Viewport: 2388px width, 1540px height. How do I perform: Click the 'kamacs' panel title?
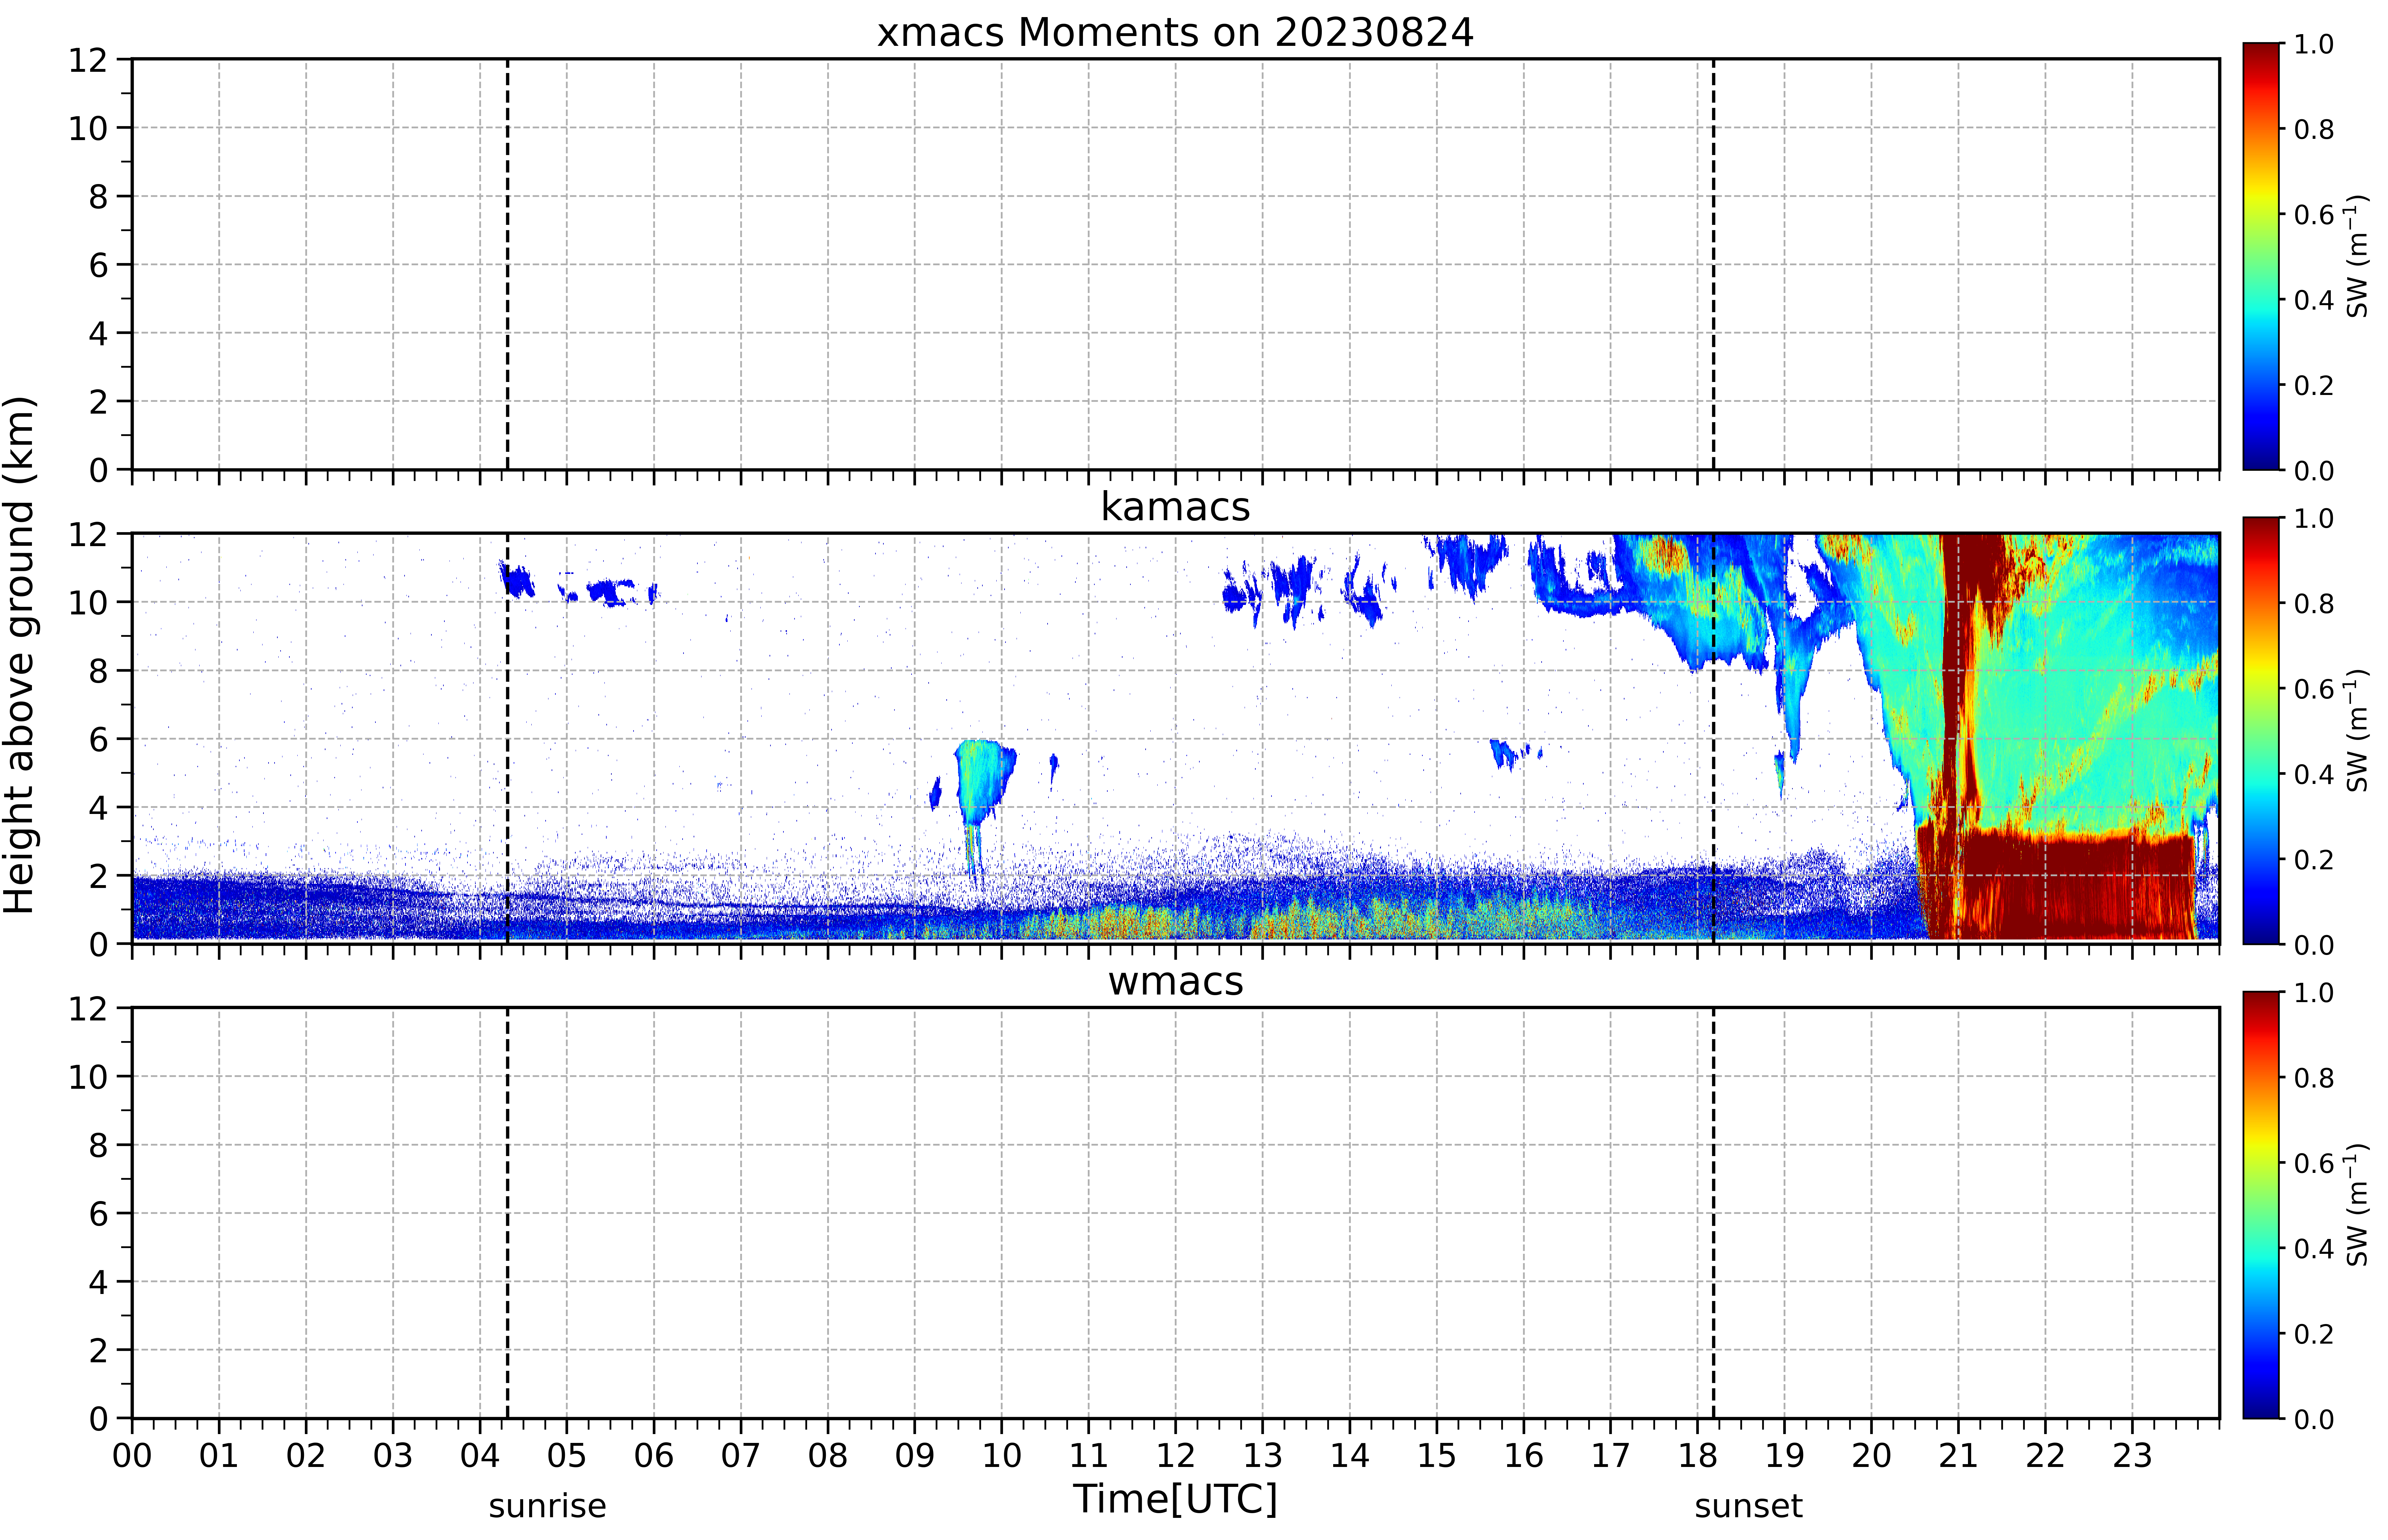[x=1175, y=507]
